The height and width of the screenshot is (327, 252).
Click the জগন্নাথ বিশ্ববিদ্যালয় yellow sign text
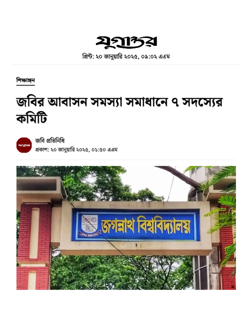[x=146, y=226]
